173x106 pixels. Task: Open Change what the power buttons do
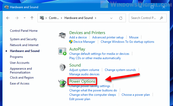tap(93, 90)
